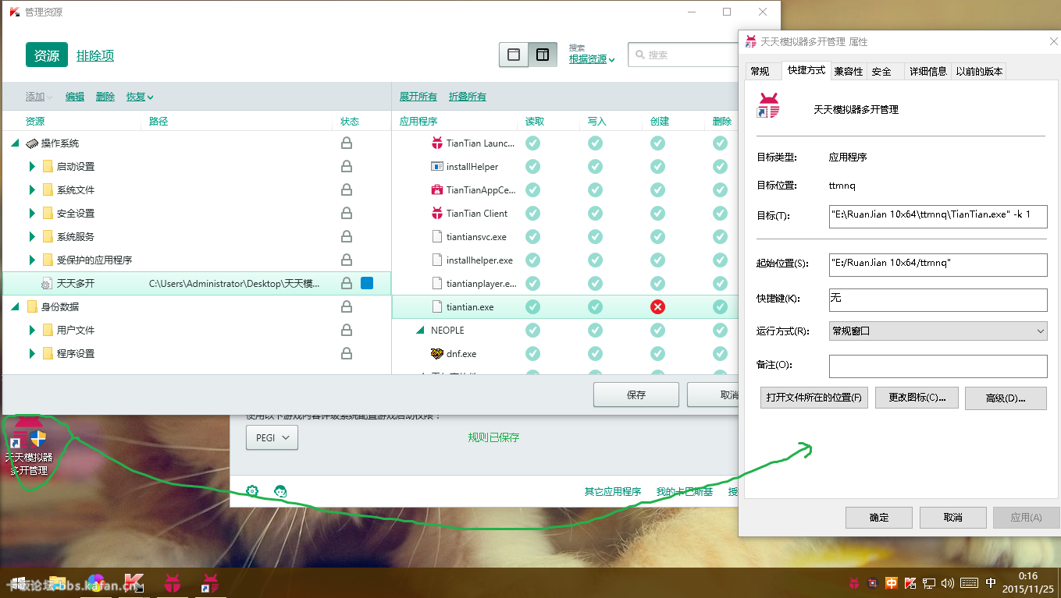Image resolution: width=1061 pixels, height=598 pixels.
Task: Open the 兼容性 tab in properties
Action: (849, 71)
